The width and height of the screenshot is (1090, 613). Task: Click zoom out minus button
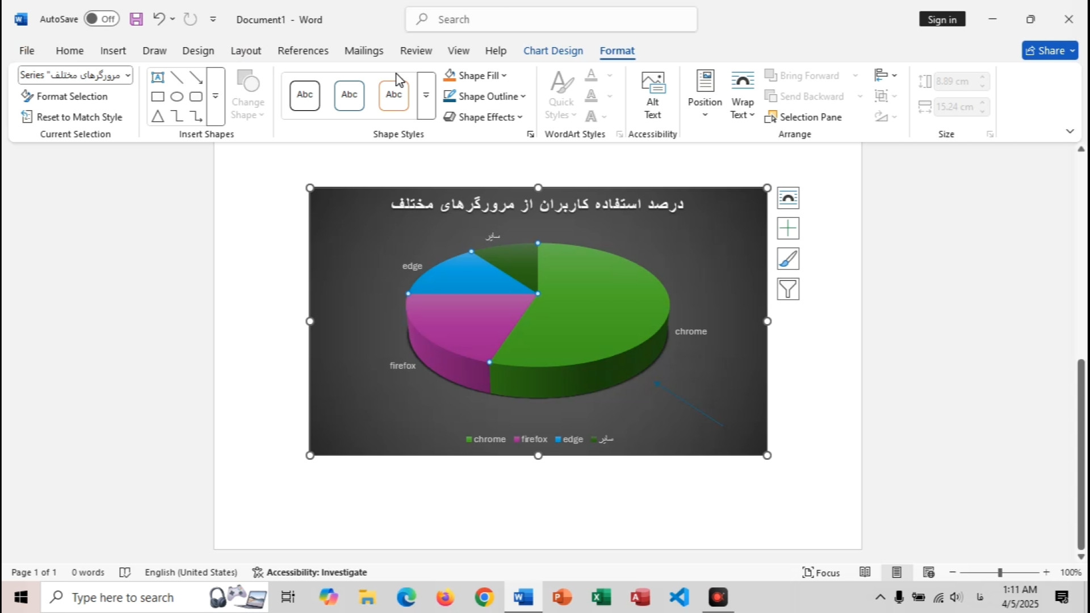(953, 572)
